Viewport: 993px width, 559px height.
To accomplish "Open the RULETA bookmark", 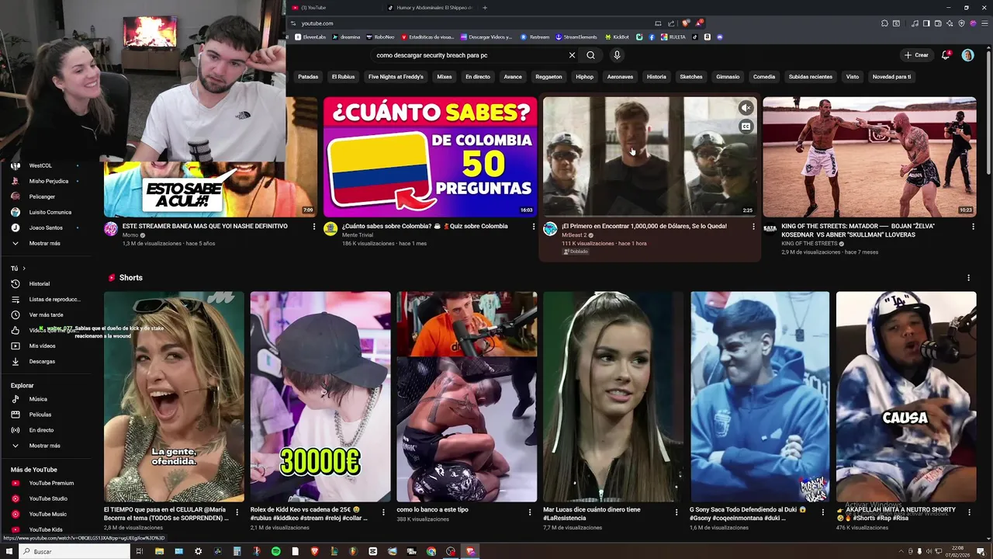I will 673,36.
